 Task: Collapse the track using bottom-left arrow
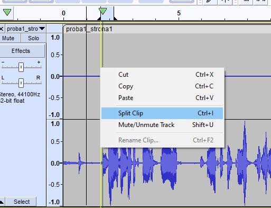(x=2, y=202)
